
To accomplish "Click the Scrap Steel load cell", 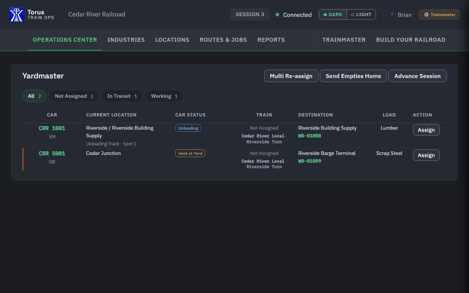I will coord(389,153).
